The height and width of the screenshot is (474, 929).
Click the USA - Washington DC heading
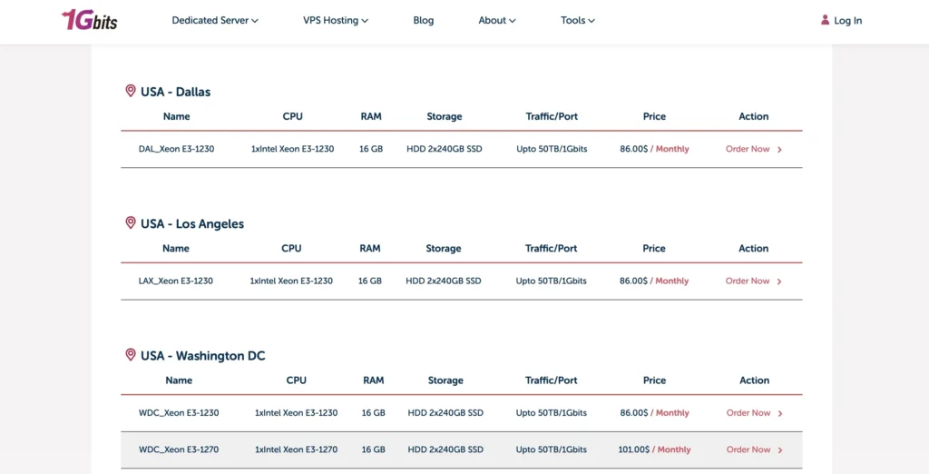click(x=202, y=356)
